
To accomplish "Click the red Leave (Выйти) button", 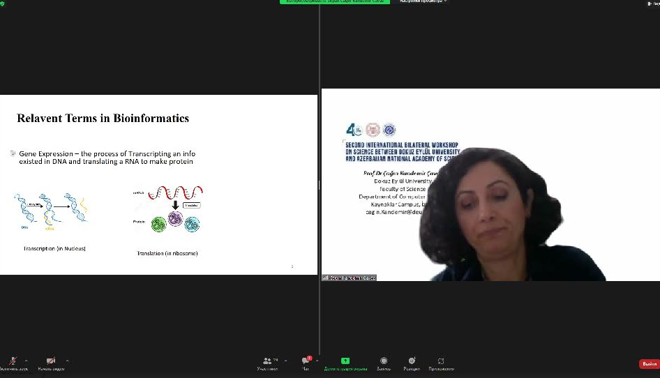I will [x=649, y=363].
